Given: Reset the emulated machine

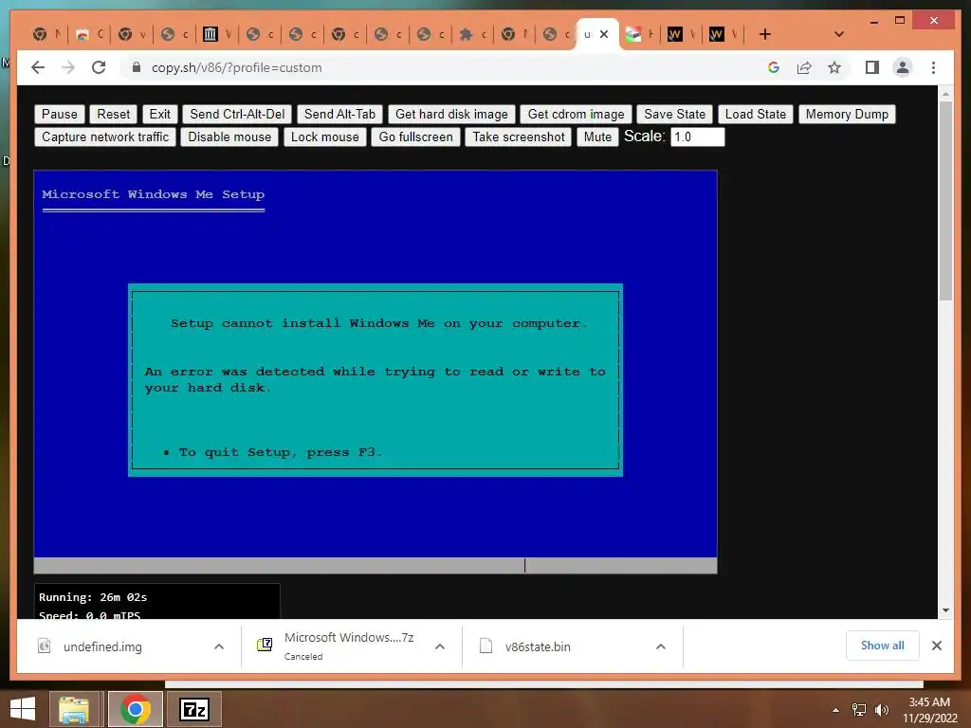Looking at the screenshot, I should click(x=114, y=114).
